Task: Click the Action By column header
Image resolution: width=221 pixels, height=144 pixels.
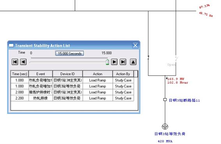Action: point(123,74)
